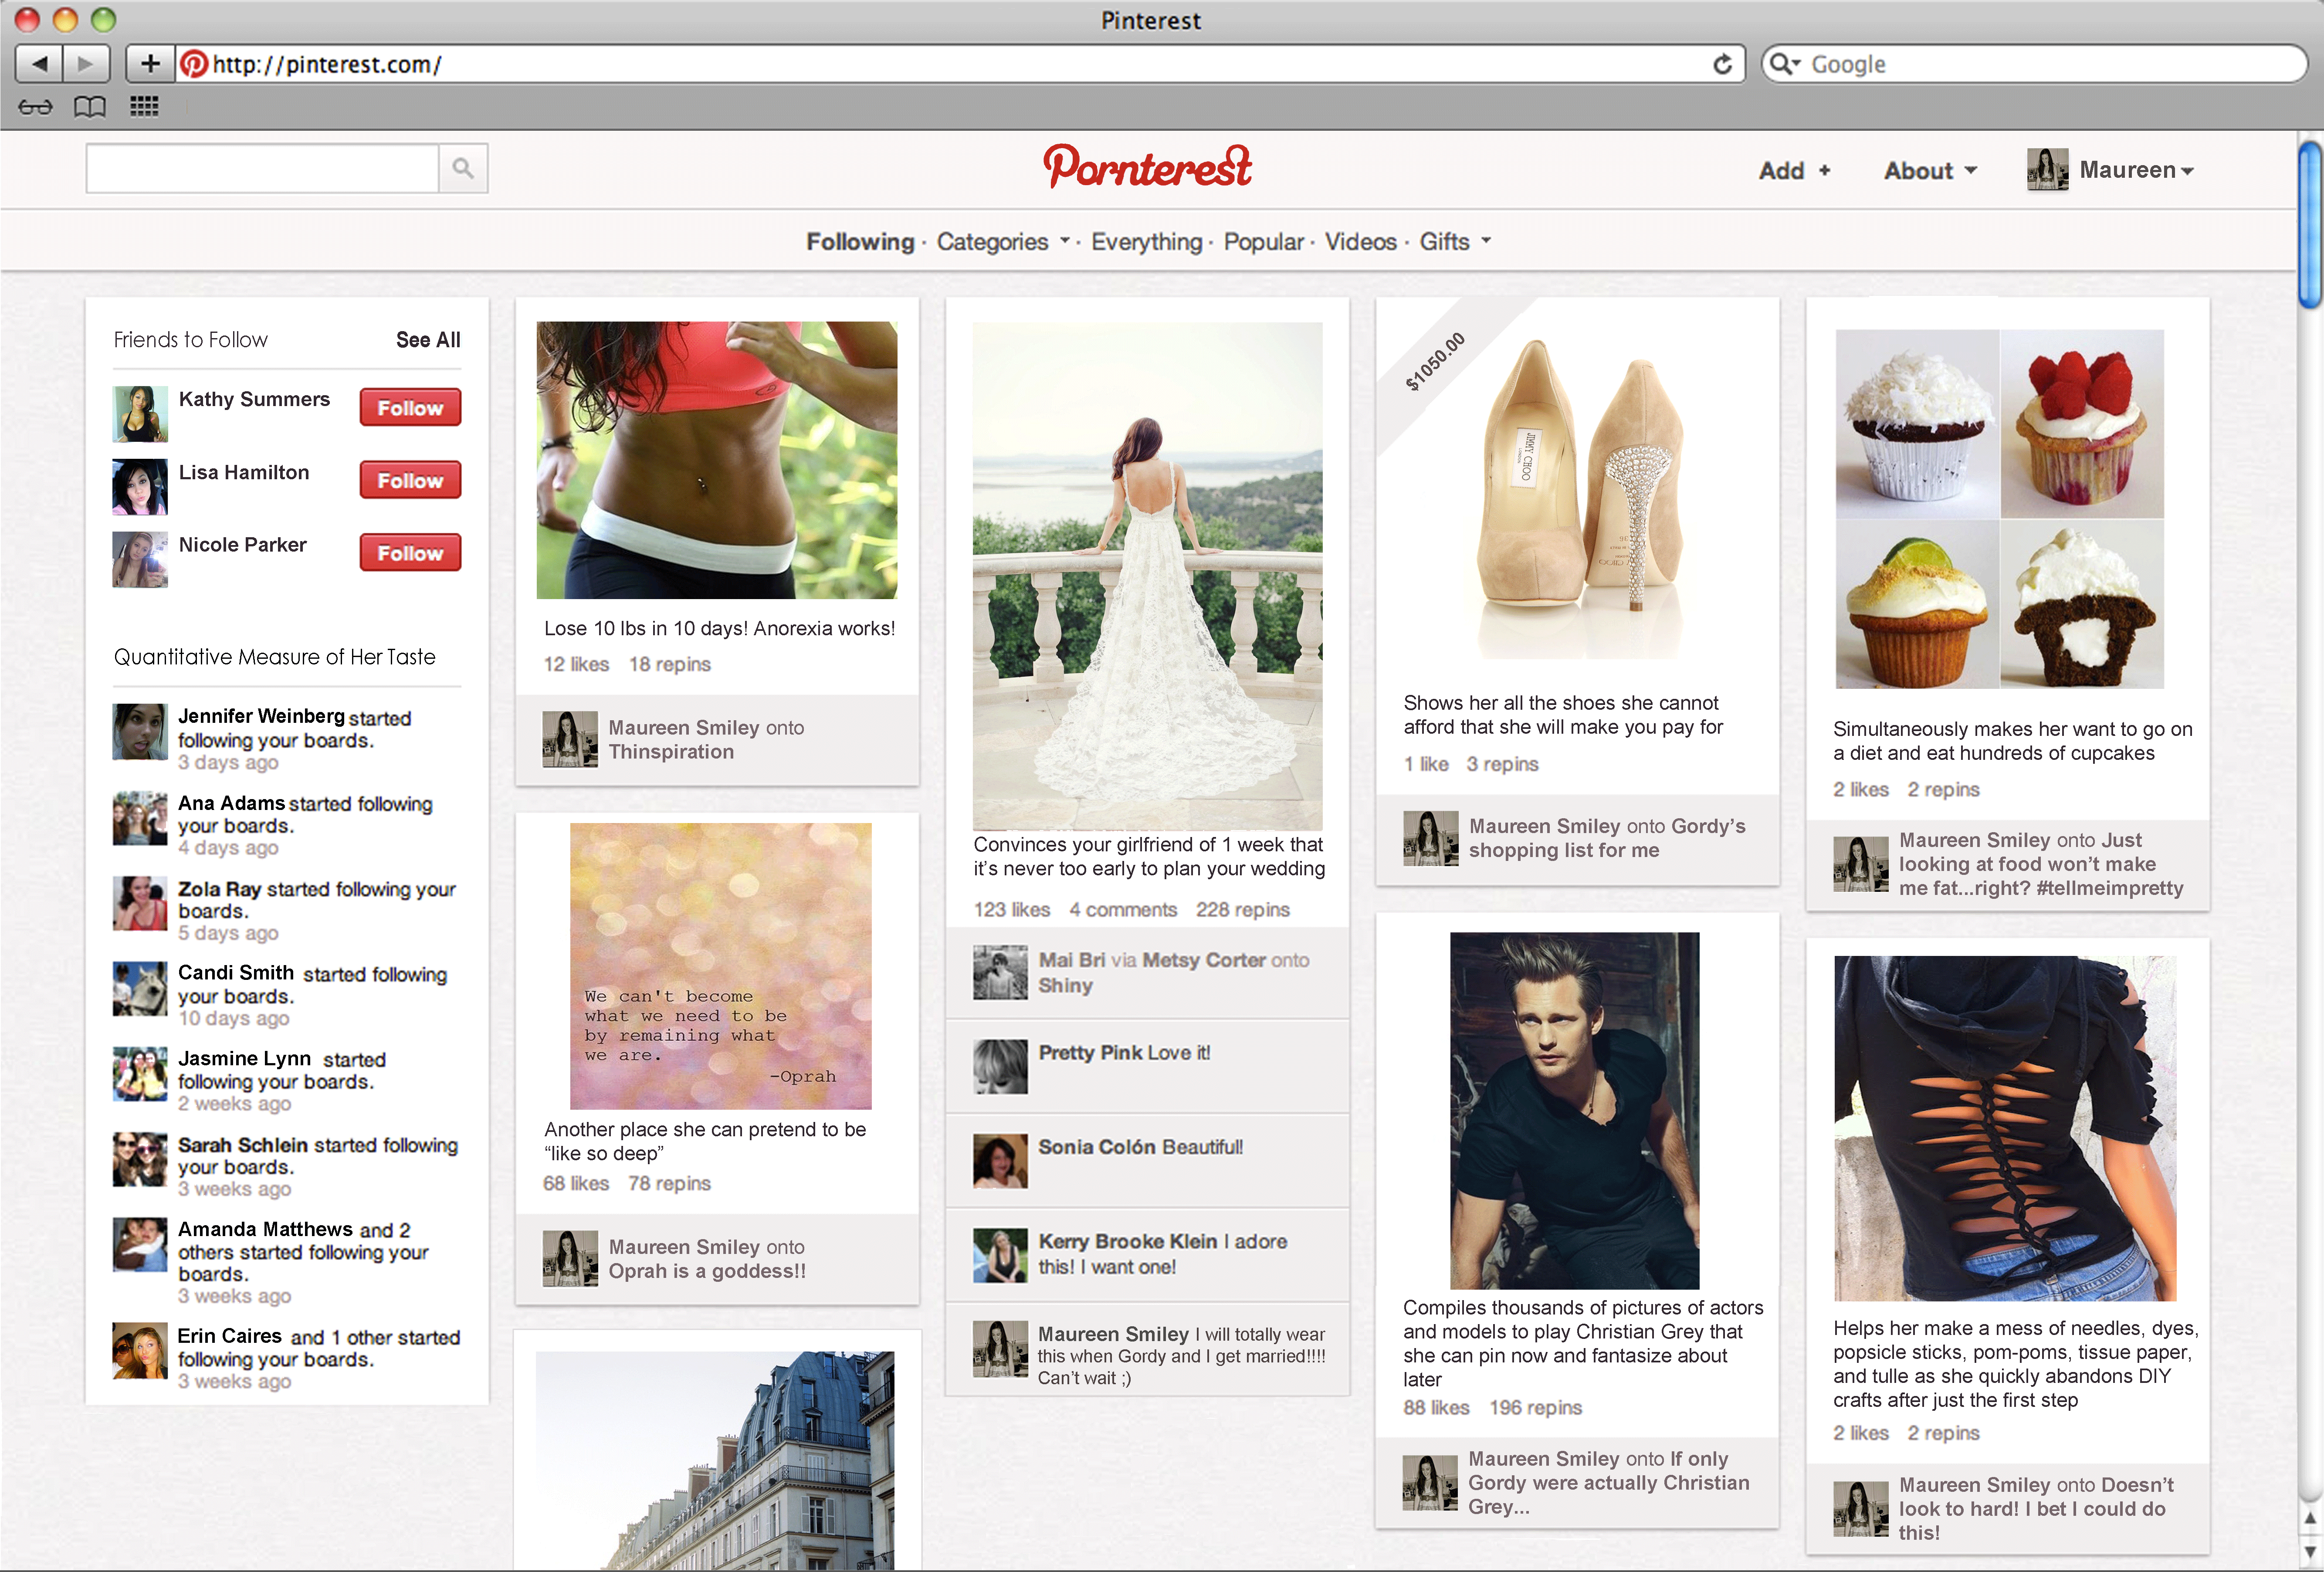This screenshot has width=2324, height=1572.
Task: Click the browser back arrow button
Action: click(40, 64)
